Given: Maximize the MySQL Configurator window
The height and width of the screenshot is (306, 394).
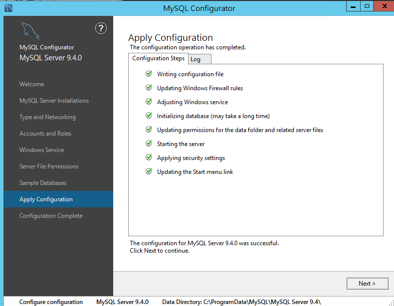Looking at the screenshot, I should 367,6.
